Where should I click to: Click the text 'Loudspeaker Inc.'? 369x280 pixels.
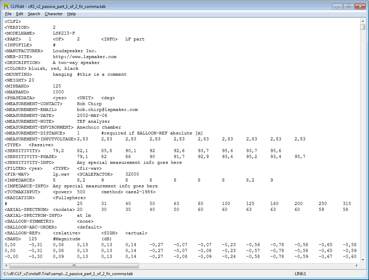(x=75, y=51)
